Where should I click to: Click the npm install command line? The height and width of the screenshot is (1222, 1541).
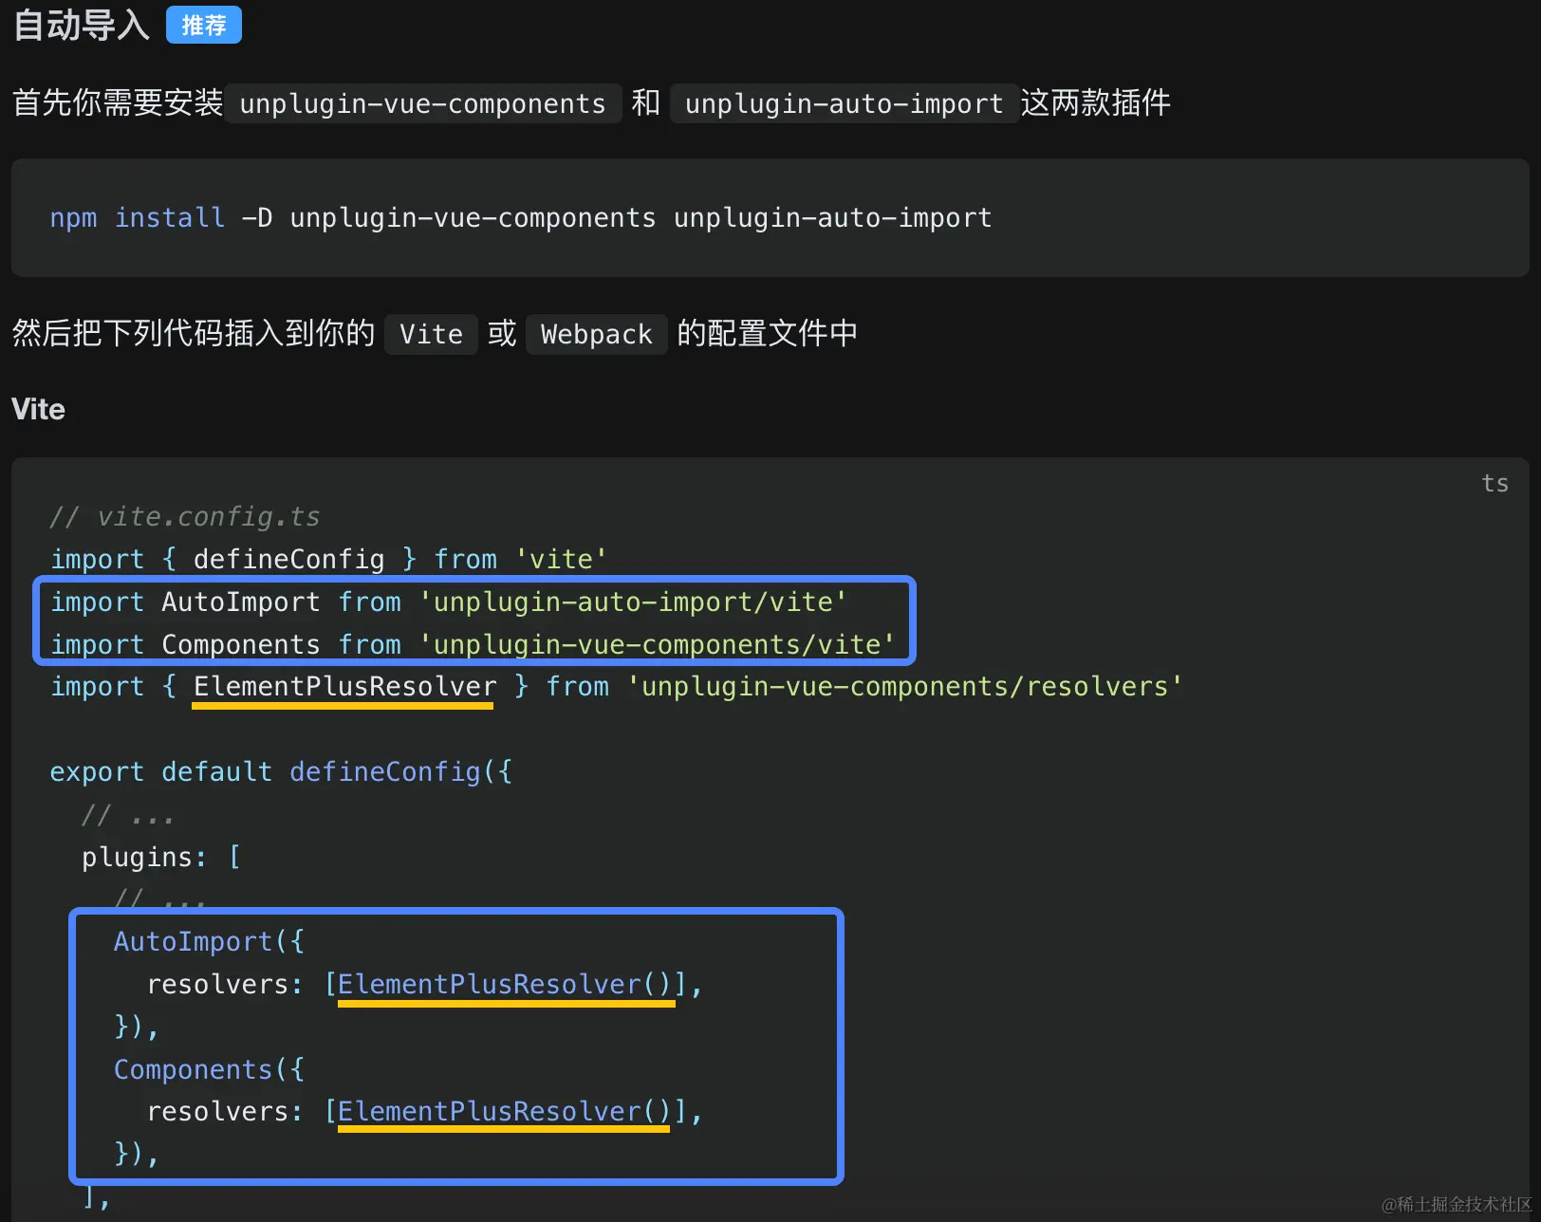coord(521,217)
